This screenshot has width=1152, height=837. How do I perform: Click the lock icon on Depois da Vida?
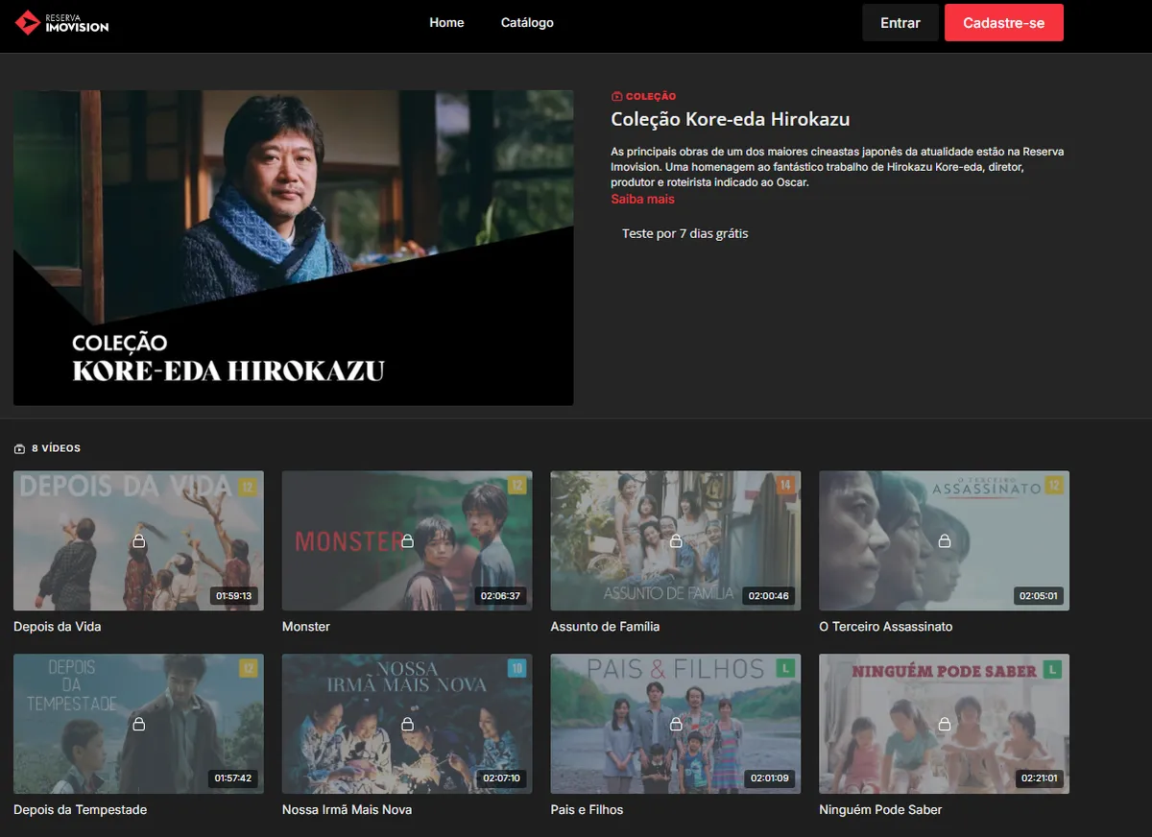point(138,541)
